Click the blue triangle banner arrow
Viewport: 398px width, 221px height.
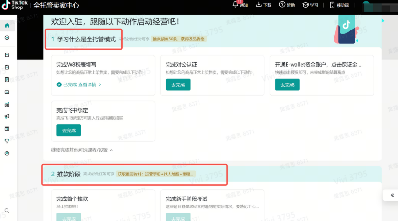click(383, 21)
